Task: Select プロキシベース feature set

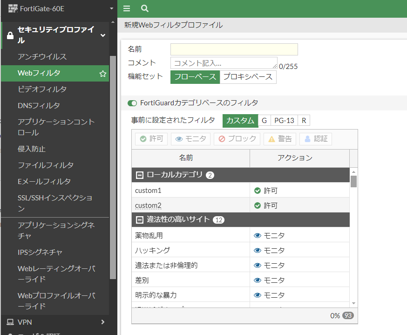Action: 248,77
